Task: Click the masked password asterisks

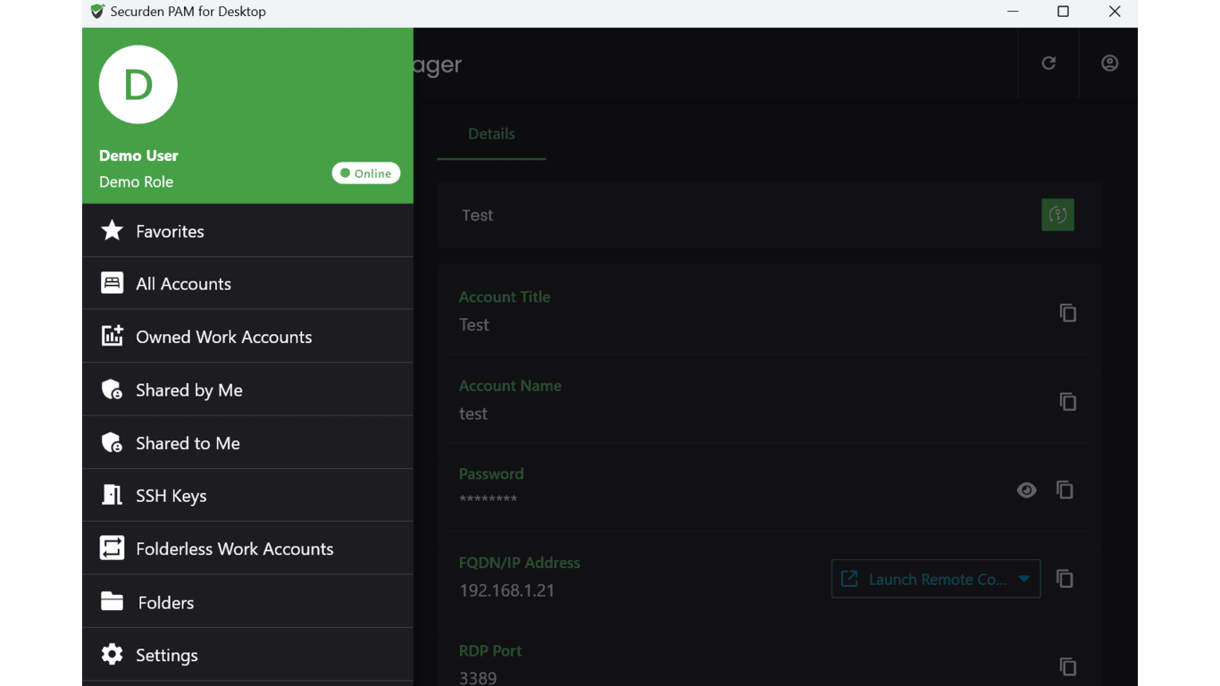Action: click(x=488, y=499)
